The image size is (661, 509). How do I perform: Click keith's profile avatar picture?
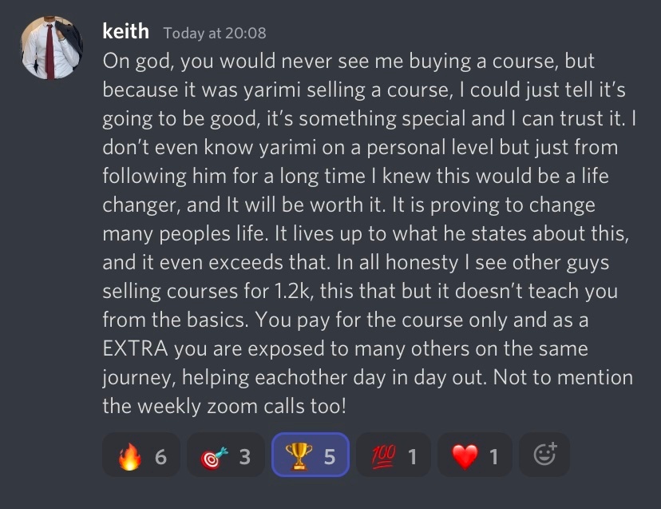click(51, 49)
